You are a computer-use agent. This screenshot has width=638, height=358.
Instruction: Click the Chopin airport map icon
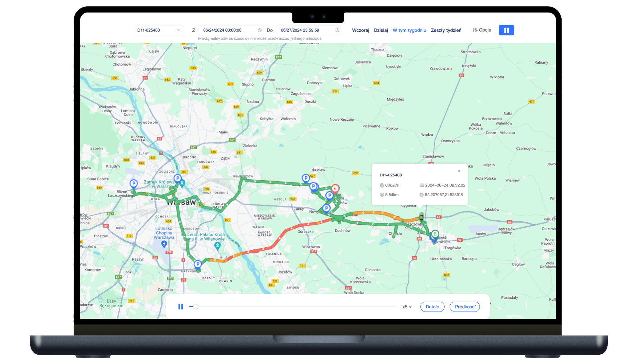[164, 244]
